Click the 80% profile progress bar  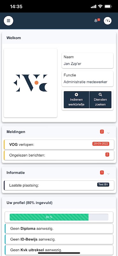pyautogui.click(x=59, y=217)
